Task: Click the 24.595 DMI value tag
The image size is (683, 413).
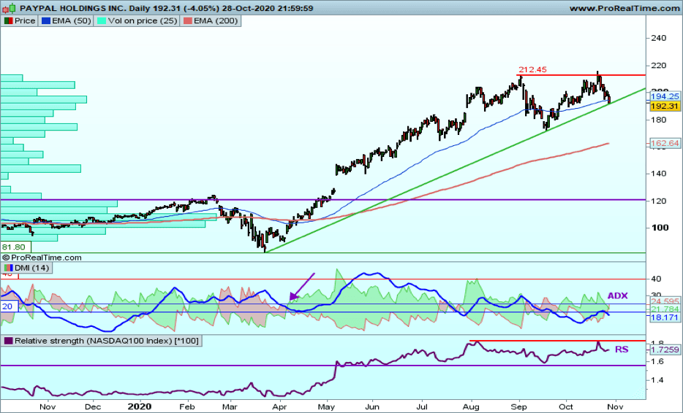Action: [x=665, y=301]
